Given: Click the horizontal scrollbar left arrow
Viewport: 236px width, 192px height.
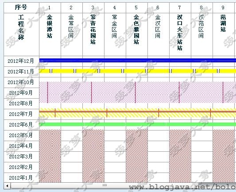Looking at the screenshot, I should click(7, 186).
